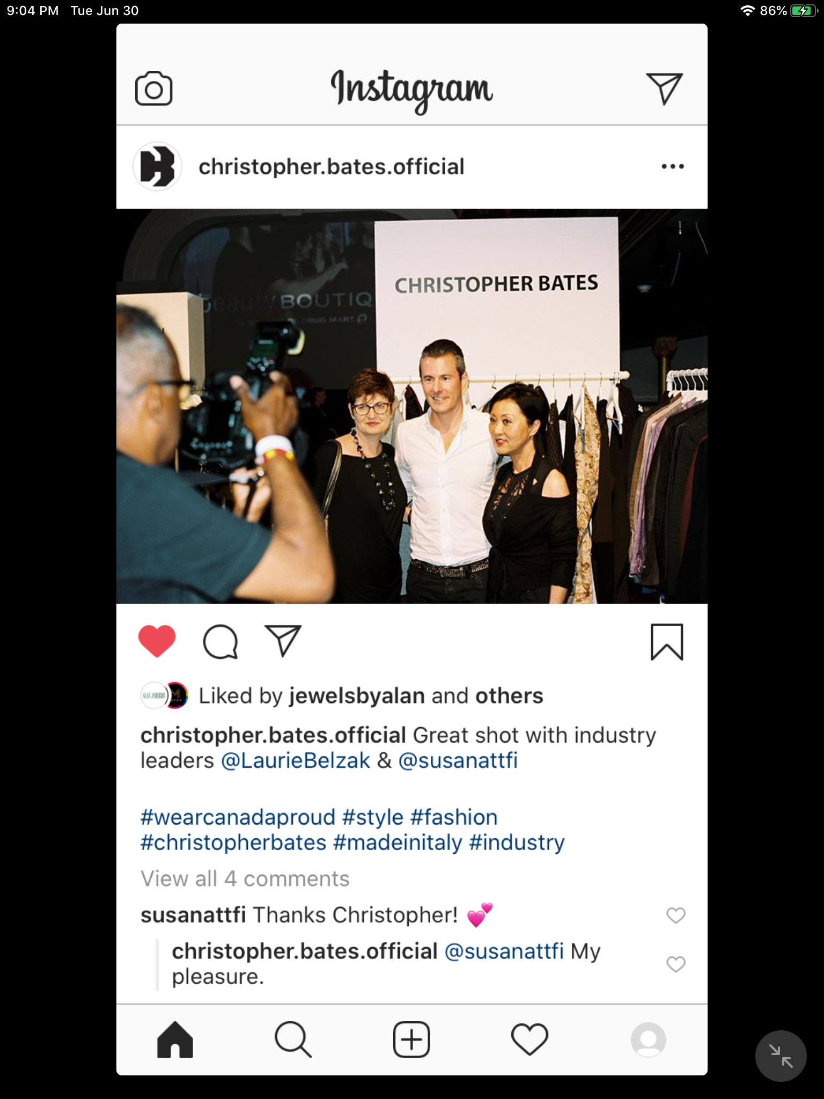Open christopher.bates.official profile picture
This screenshot has height=1099, width=824.
pyautogui.click(x=157, y=166)
